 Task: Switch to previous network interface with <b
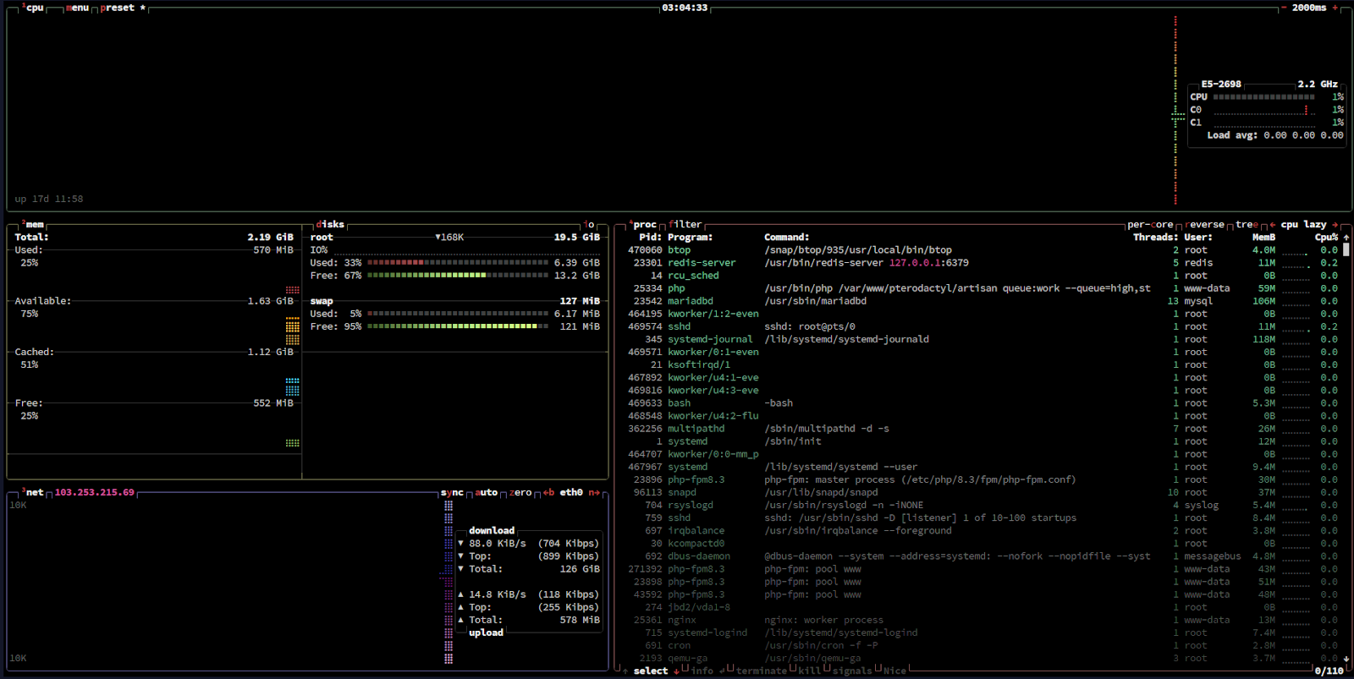point(548,492)
